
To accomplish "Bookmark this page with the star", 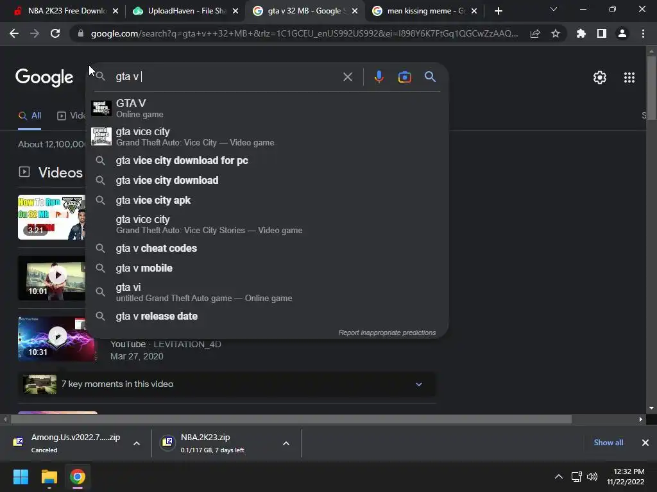I will click(x=556, y=33).
